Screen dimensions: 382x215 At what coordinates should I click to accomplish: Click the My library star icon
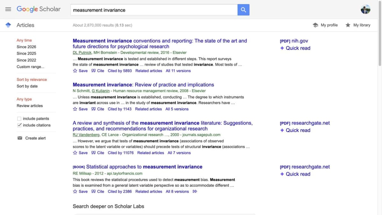coord(348,25)
